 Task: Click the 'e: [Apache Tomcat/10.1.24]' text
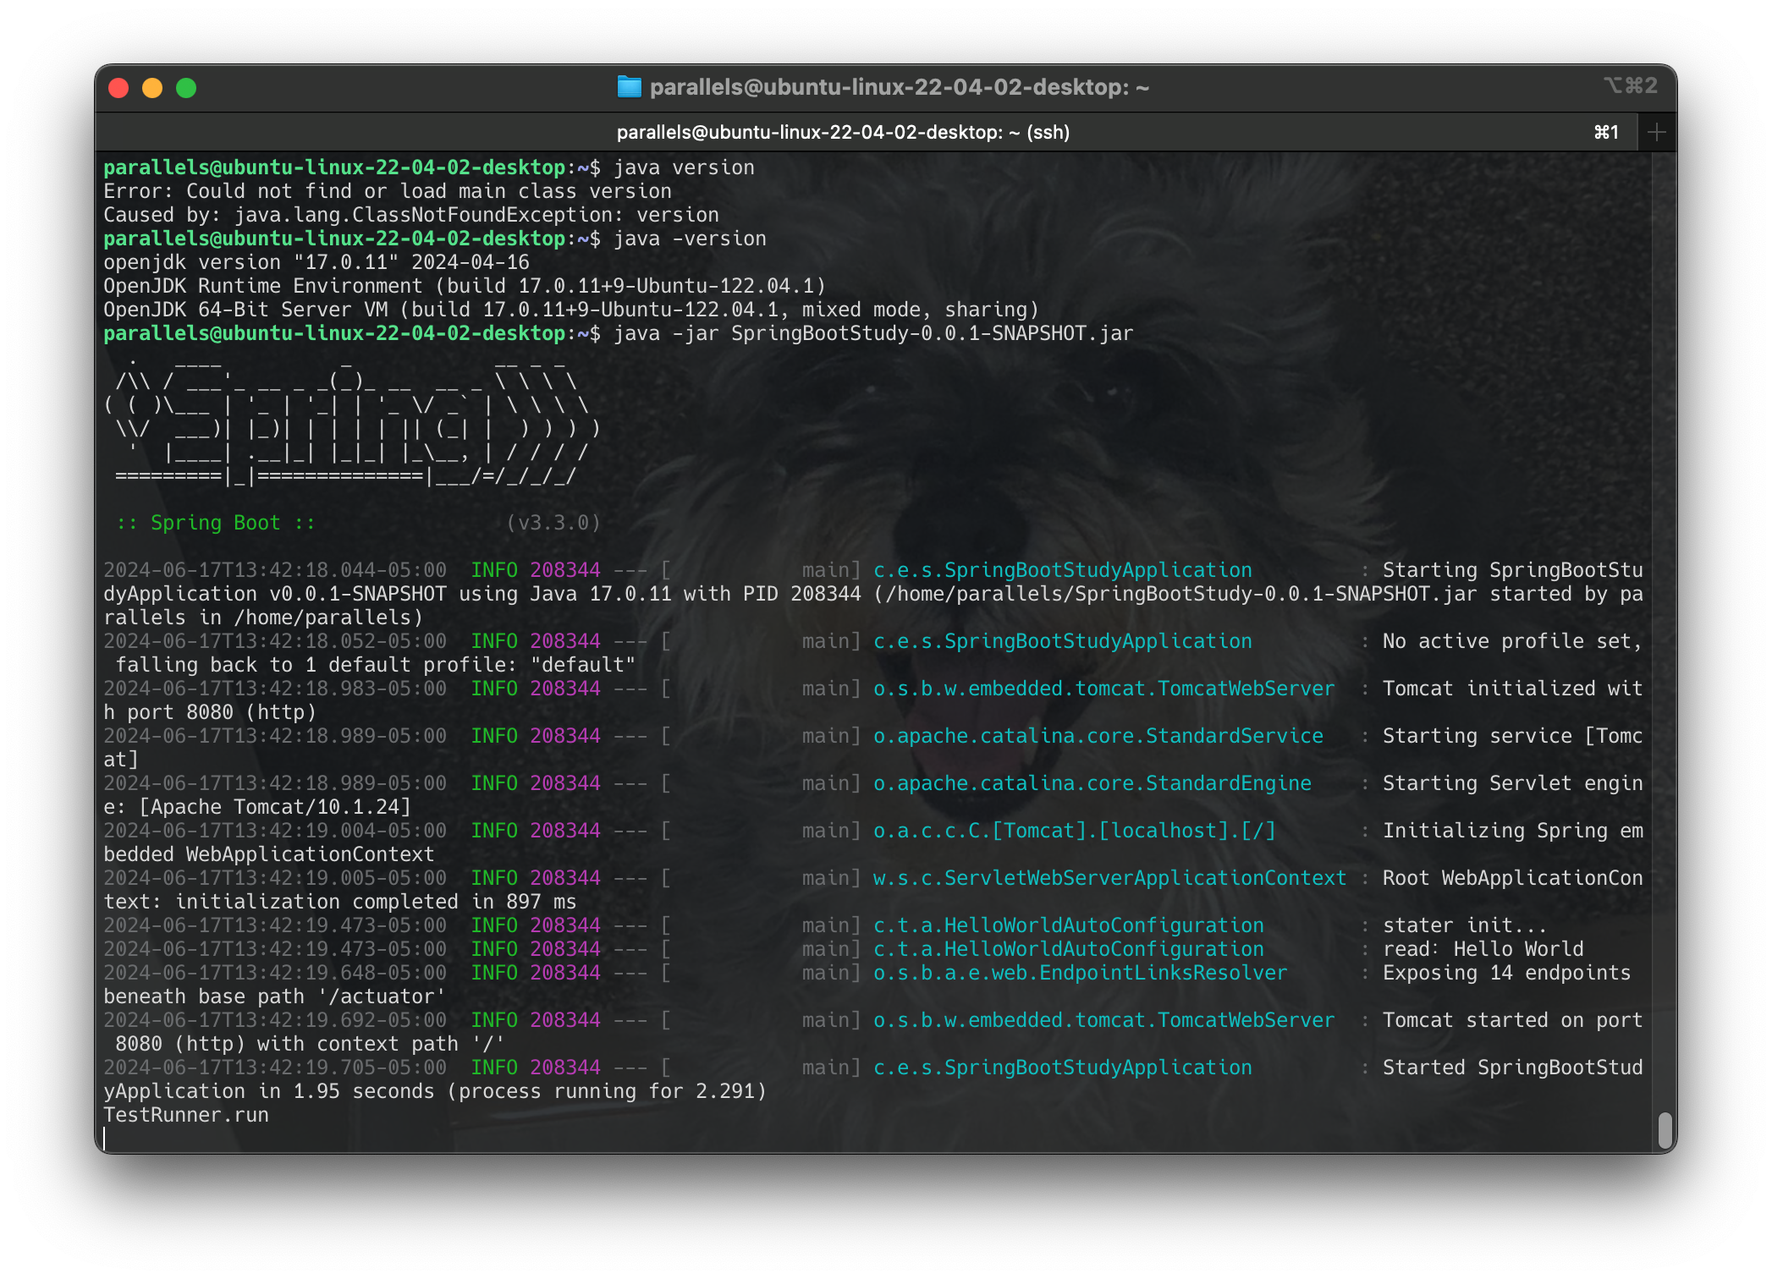tap(257, 807)
